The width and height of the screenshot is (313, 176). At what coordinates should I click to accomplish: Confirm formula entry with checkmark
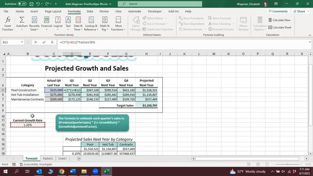44,42
